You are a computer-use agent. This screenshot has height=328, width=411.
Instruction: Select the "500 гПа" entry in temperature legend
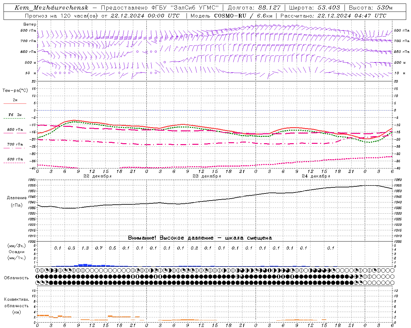(x=15, y=159)
